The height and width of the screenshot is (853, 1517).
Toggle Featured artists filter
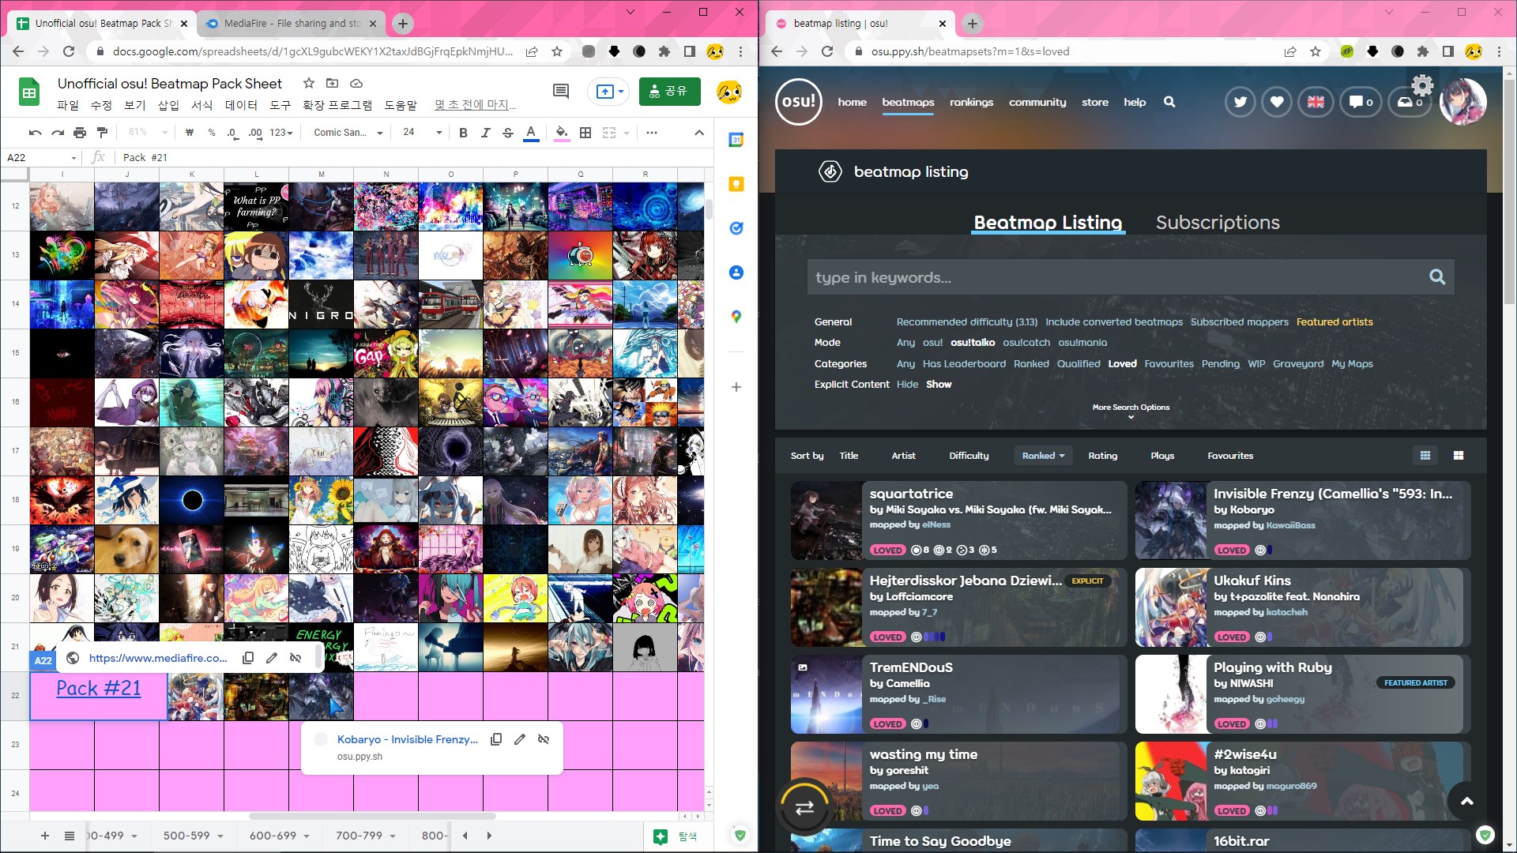coord(1334,321)
